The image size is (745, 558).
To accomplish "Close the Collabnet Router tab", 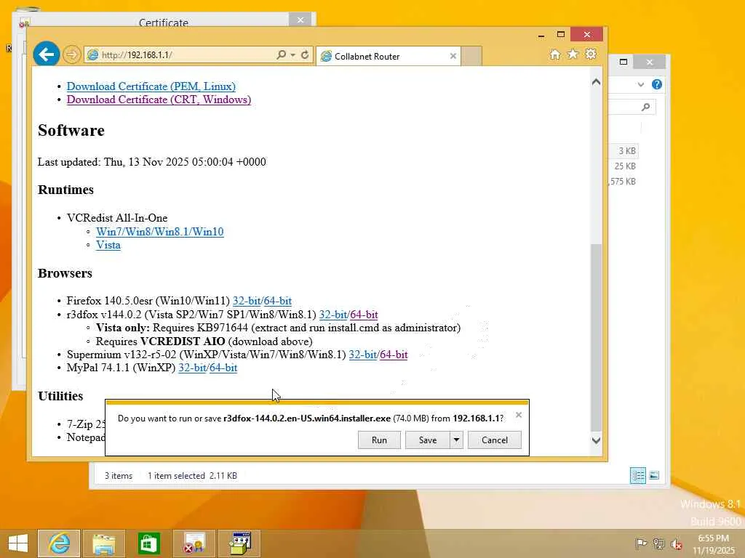I will (x=453, y=56).
